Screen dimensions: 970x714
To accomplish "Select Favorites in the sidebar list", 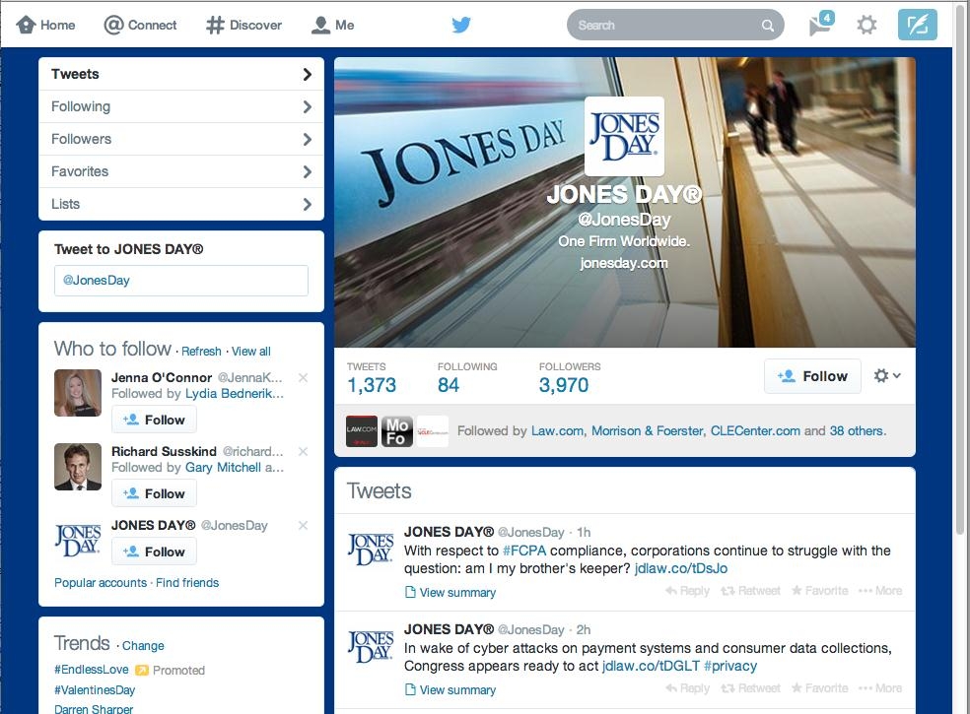I will (x=181, y=171).
